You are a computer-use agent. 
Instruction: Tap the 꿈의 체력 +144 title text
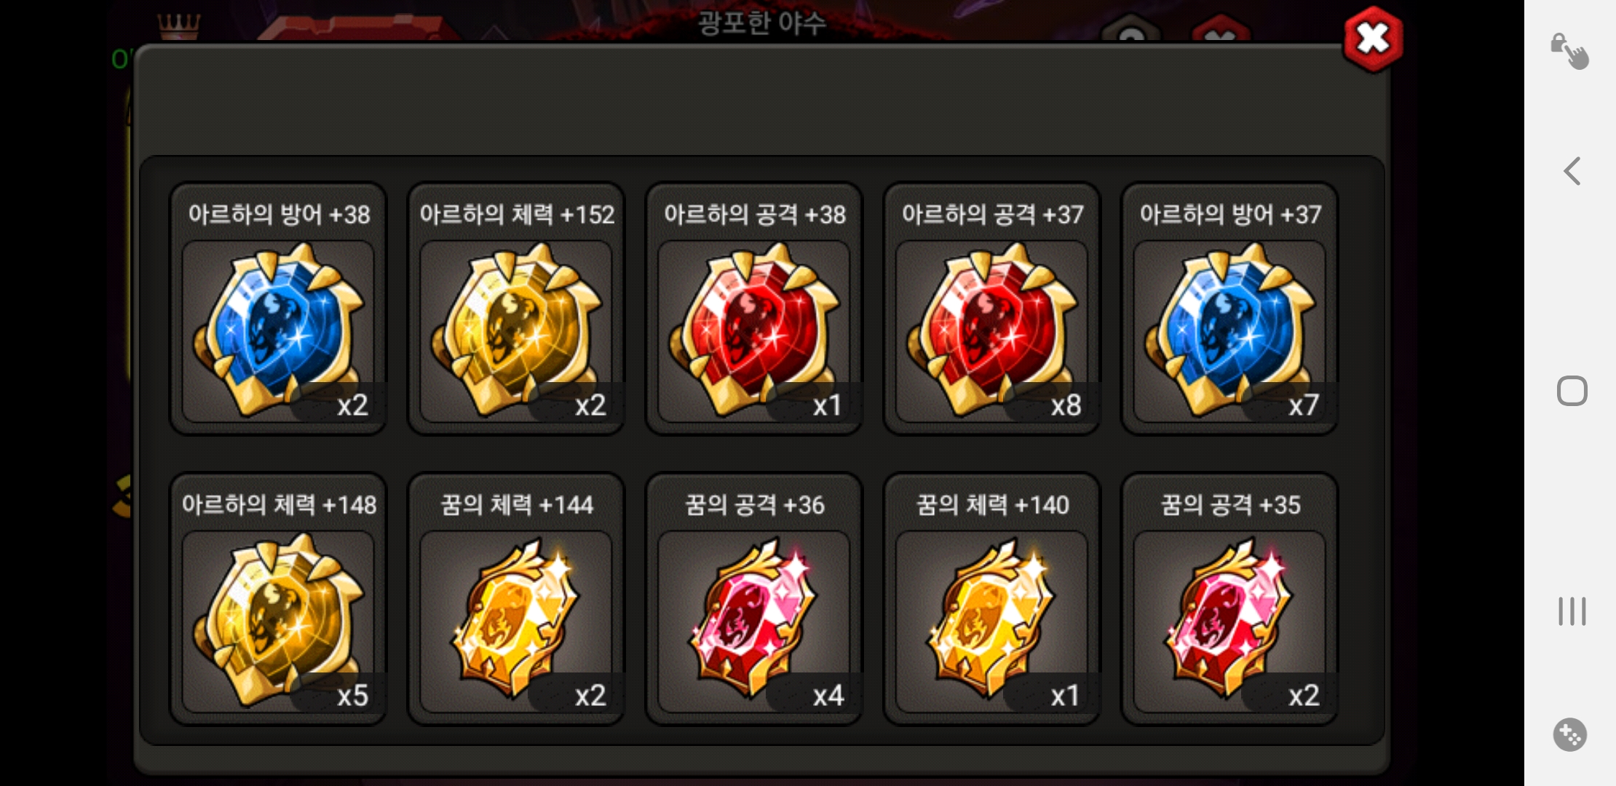517,505
